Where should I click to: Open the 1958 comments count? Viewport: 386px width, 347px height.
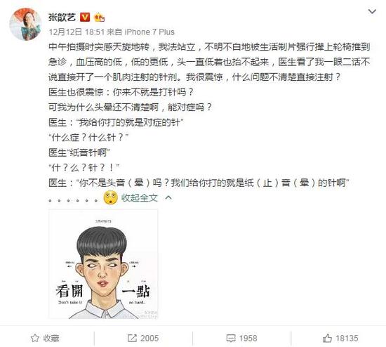pos(248,339)
